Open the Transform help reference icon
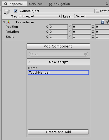 tap(102, 22)
